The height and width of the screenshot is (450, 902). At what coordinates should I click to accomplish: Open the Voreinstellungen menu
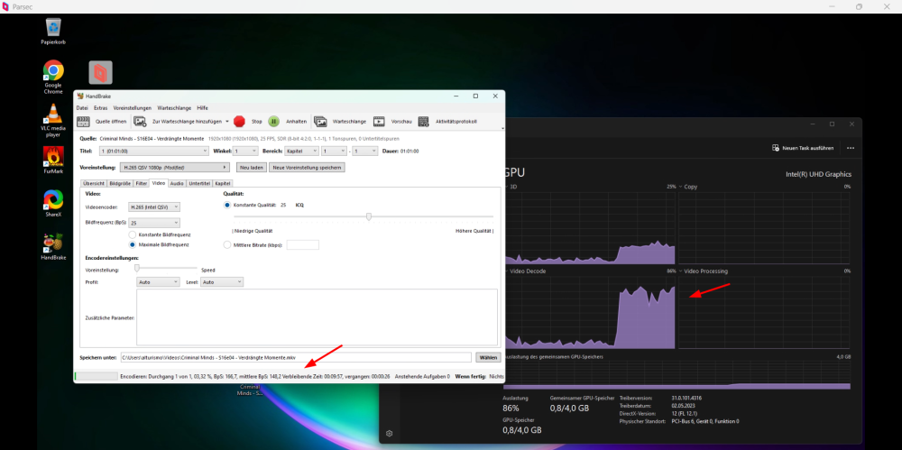(133, 108)
